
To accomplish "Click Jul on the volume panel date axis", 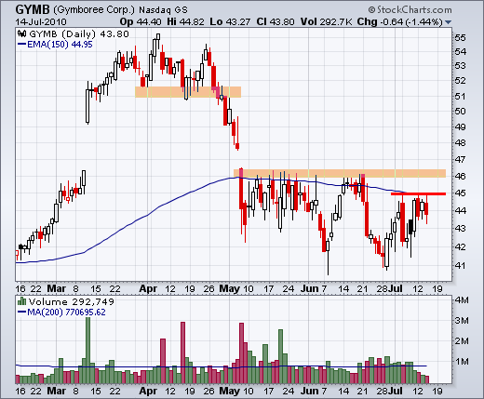I will pyautogui.click(x=396, y=392).
